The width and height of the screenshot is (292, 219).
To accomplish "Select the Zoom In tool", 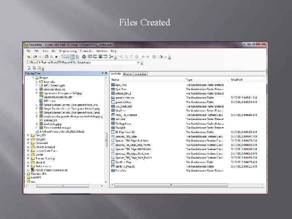I will click(121, 57).
